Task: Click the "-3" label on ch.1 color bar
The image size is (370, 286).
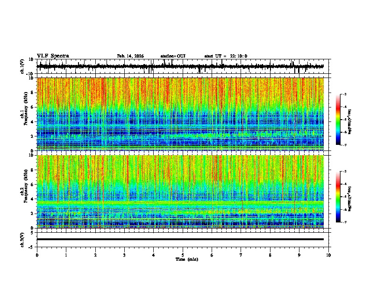Action: [x=344, y=94]
